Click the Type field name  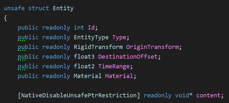click(x=119, y=37)
